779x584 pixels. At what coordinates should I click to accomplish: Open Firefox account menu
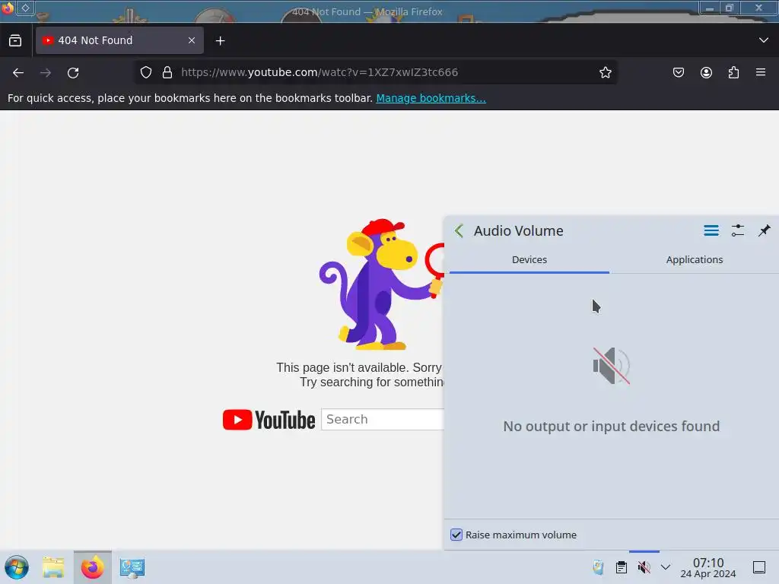click(x=706, y=72)
